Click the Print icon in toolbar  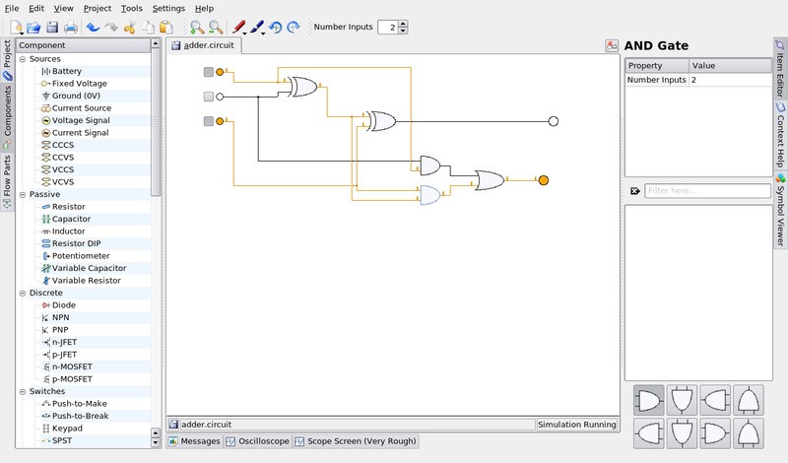[x=71, y=28]
